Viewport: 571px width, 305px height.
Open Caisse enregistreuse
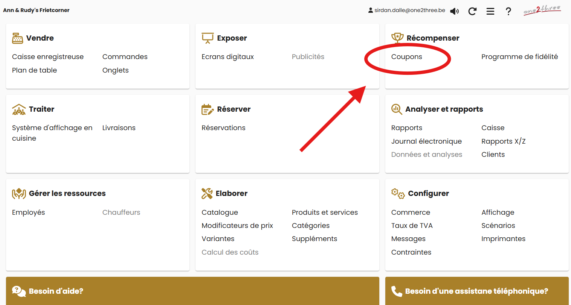[x=48, y=57]
